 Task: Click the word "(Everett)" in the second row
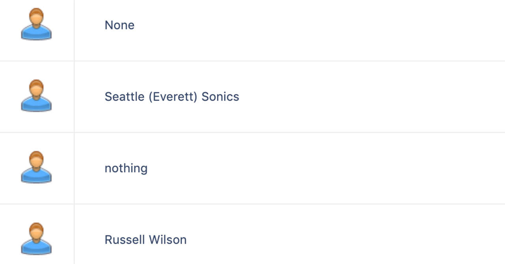pyautogui.click(x=173, y=97)
